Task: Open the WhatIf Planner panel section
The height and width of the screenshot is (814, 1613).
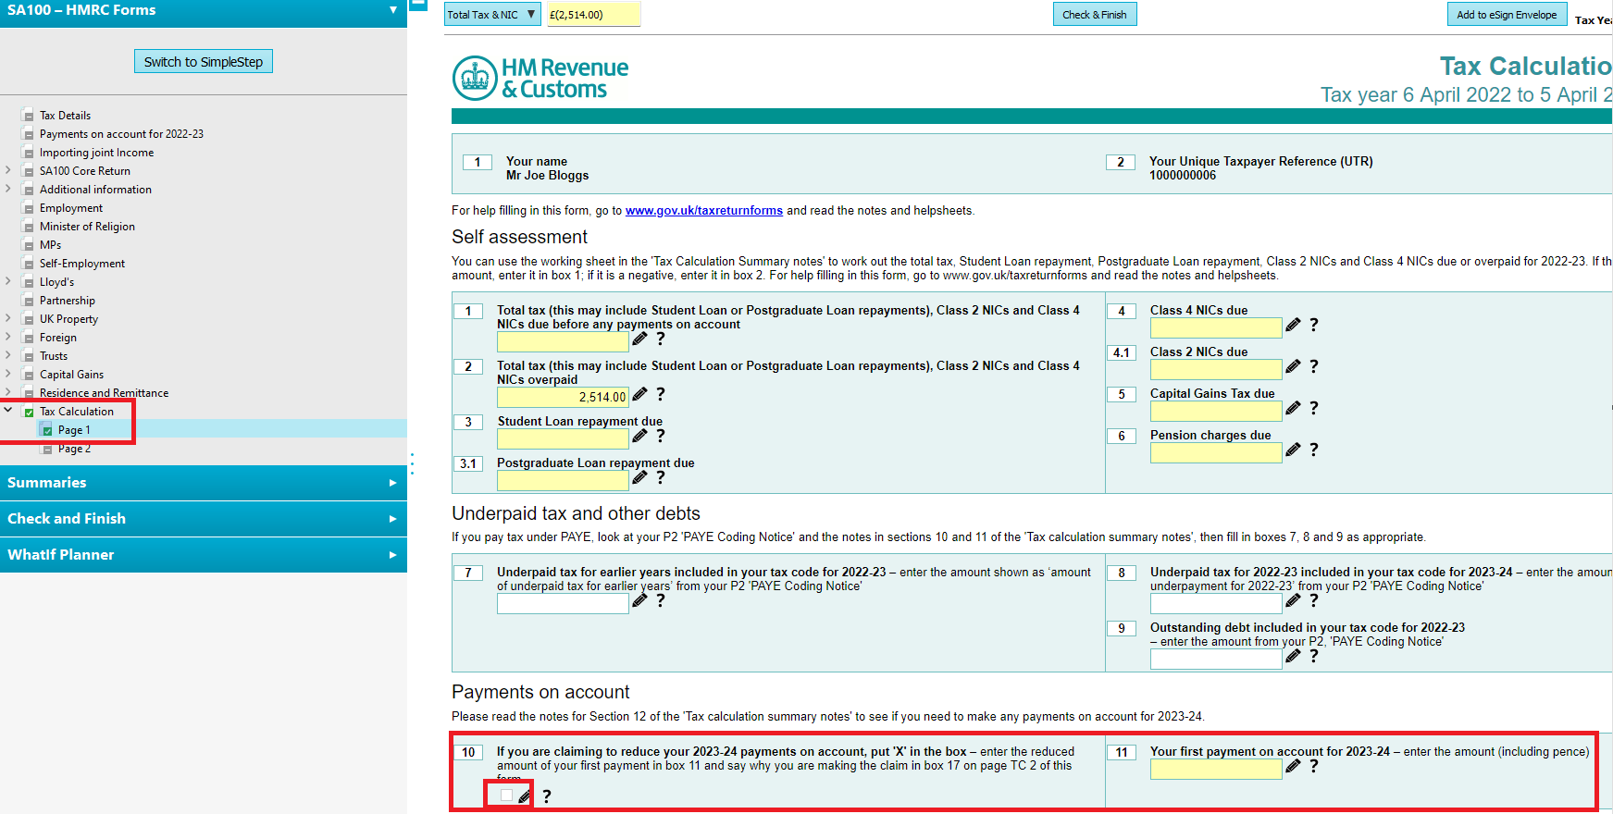Action: click(x=204, y=555)
